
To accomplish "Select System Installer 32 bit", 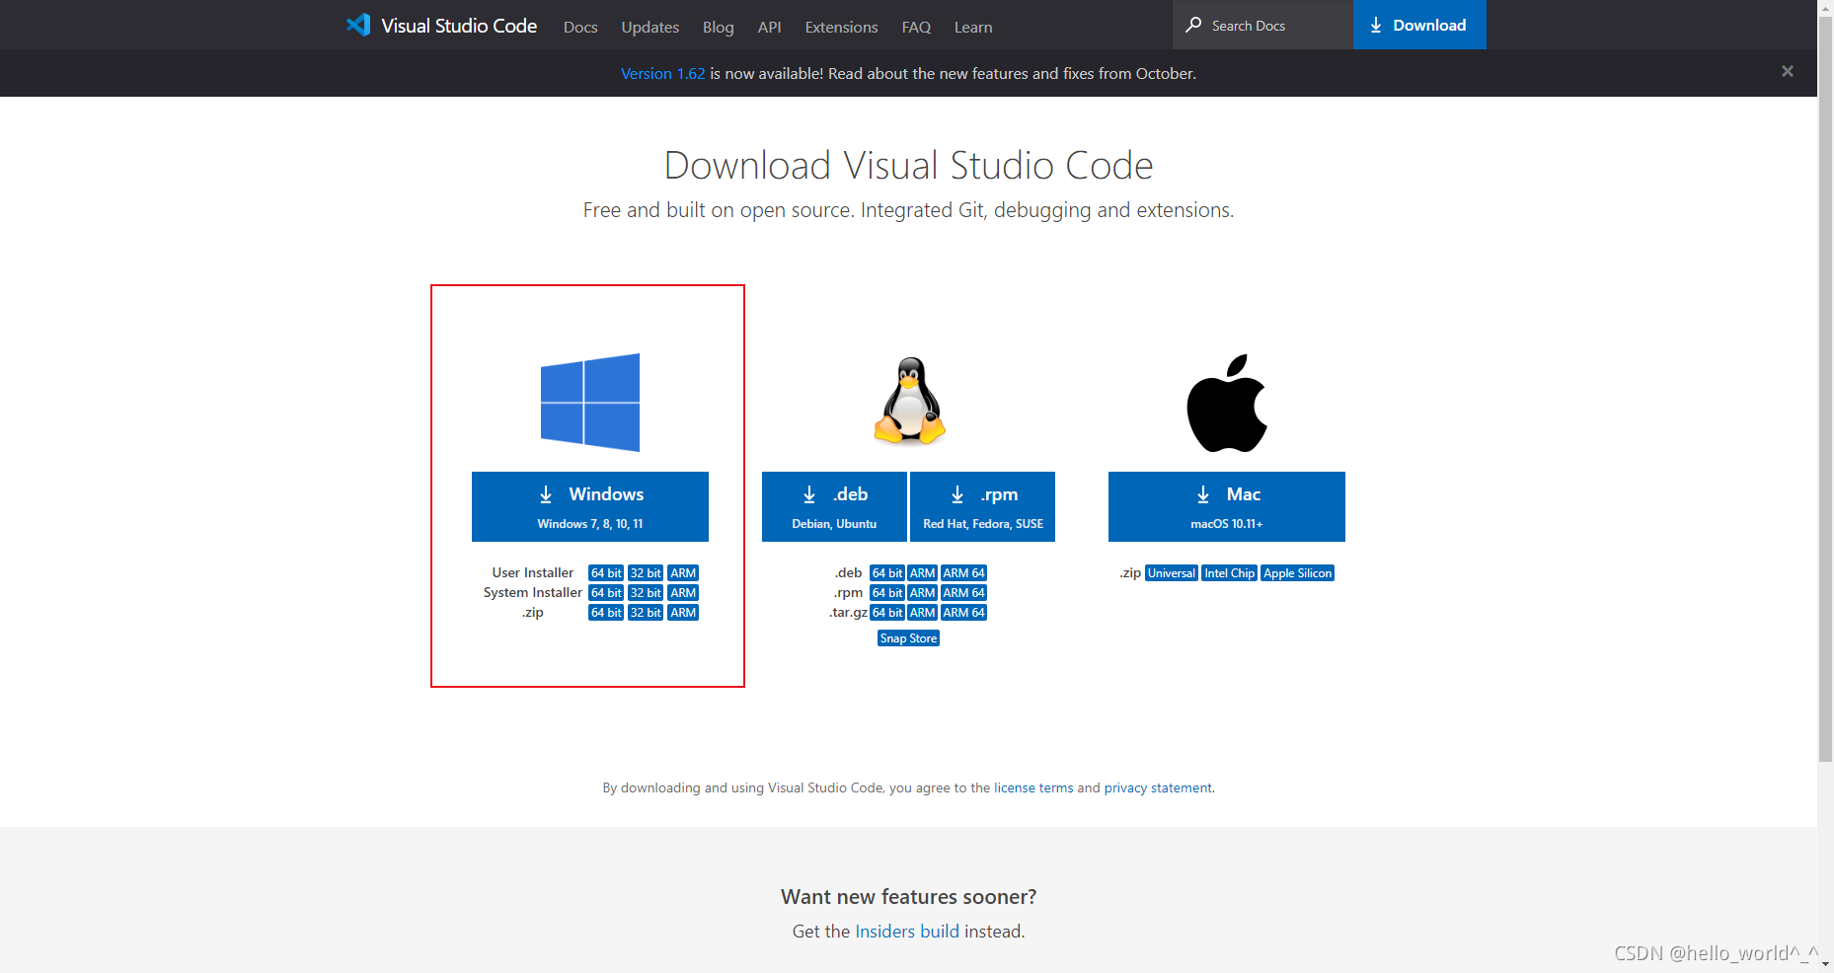I will [x=646, y=593].
